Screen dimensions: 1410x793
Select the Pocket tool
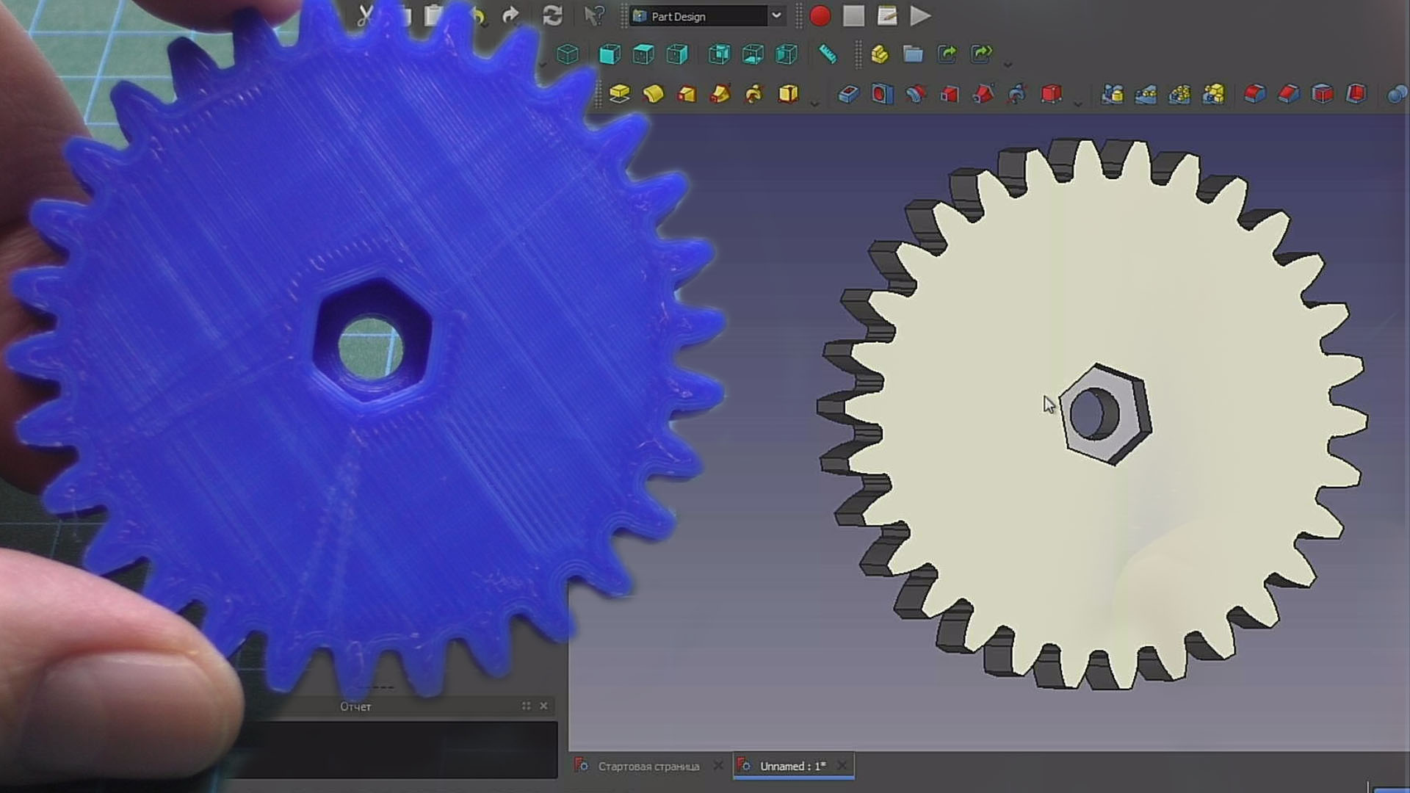point(849,94)
